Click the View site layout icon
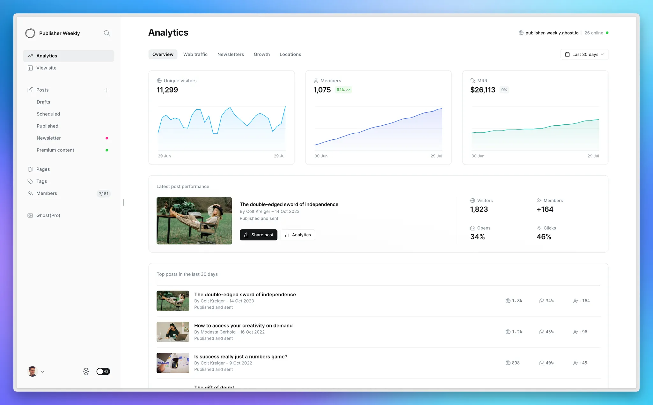 pyautogui.click(x=30, y=68)
